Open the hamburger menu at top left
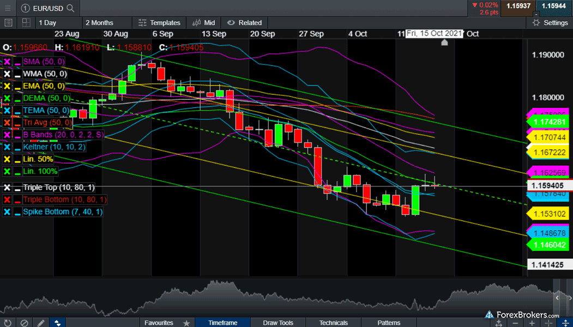 pyautogui.click(x=8, y=8)
